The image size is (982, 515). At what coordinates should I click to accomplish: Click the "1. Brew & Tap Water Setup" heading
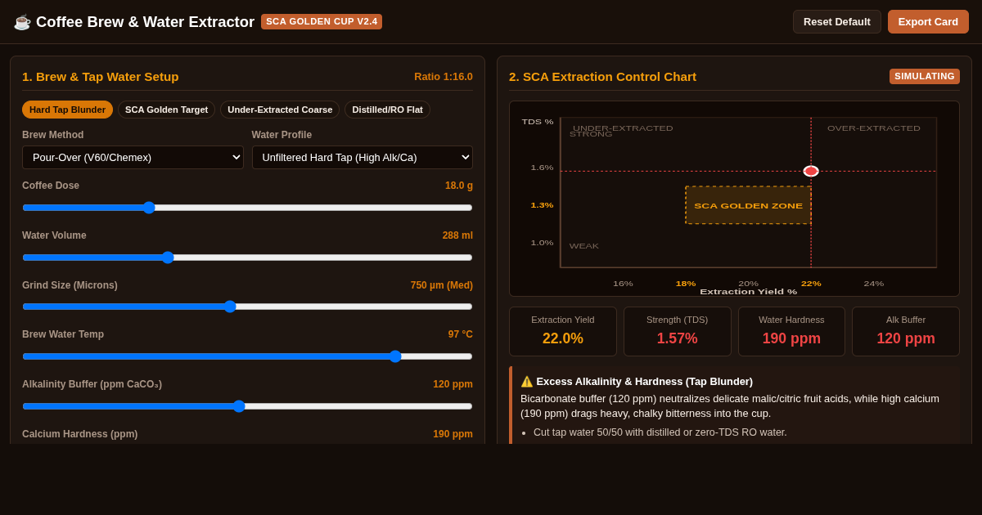click(101, 76)
